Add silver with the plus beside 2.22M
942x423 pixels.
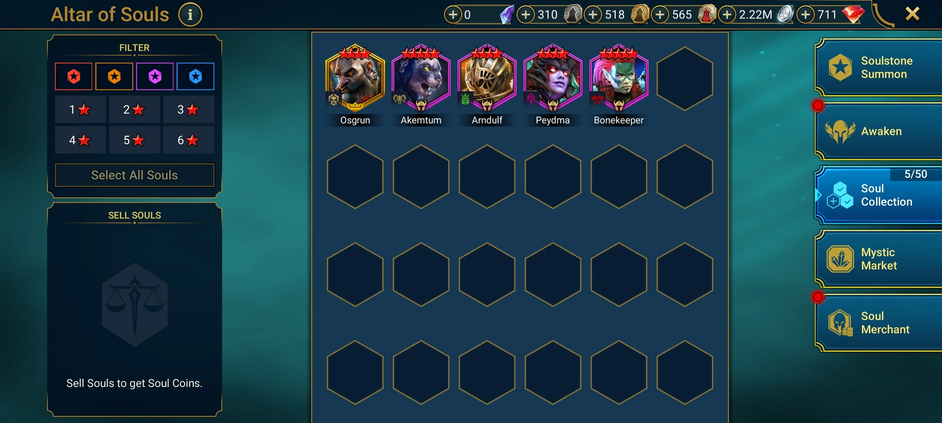click(x=727, y=15)
